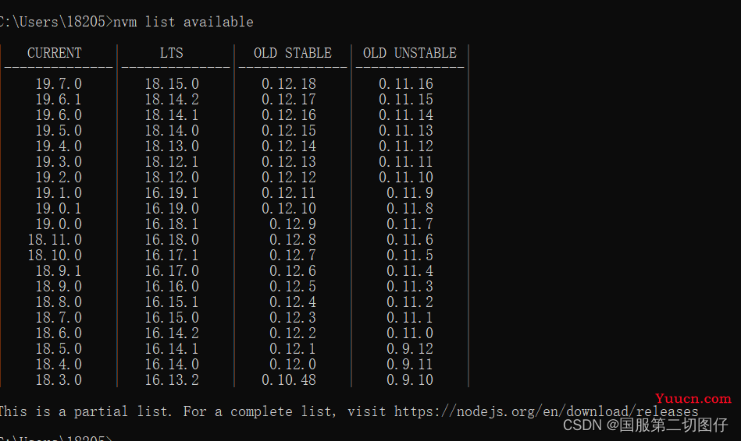The width and height of the screenshot is (741, 441).
Task: Click LTS version 18.14.0
Action: point(172,131)
